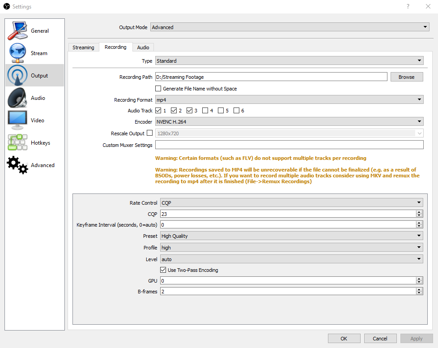Click the Cancel button

pyautogui.click(x=380, y=339)
